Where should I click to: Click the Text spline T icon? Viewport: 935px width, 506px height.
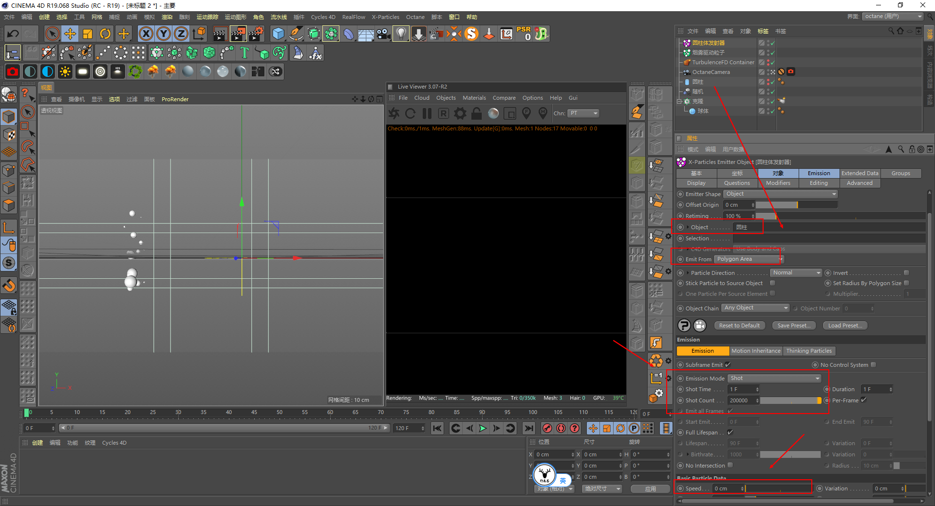(244, 53)
